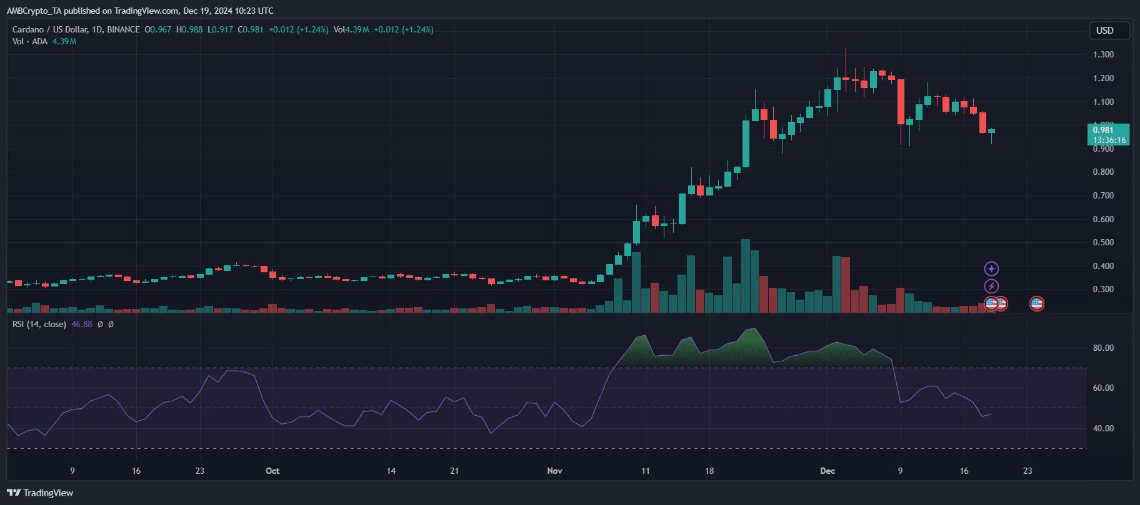Screen dimensions: 1140x505
Task: Click the high price H0.988
Action: [189, 29]
